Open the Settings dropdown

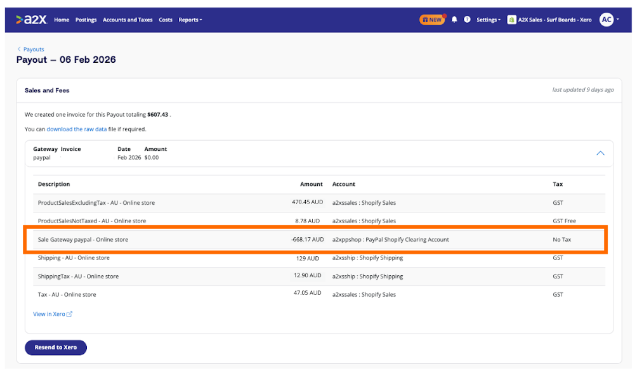tap(488, 20)
